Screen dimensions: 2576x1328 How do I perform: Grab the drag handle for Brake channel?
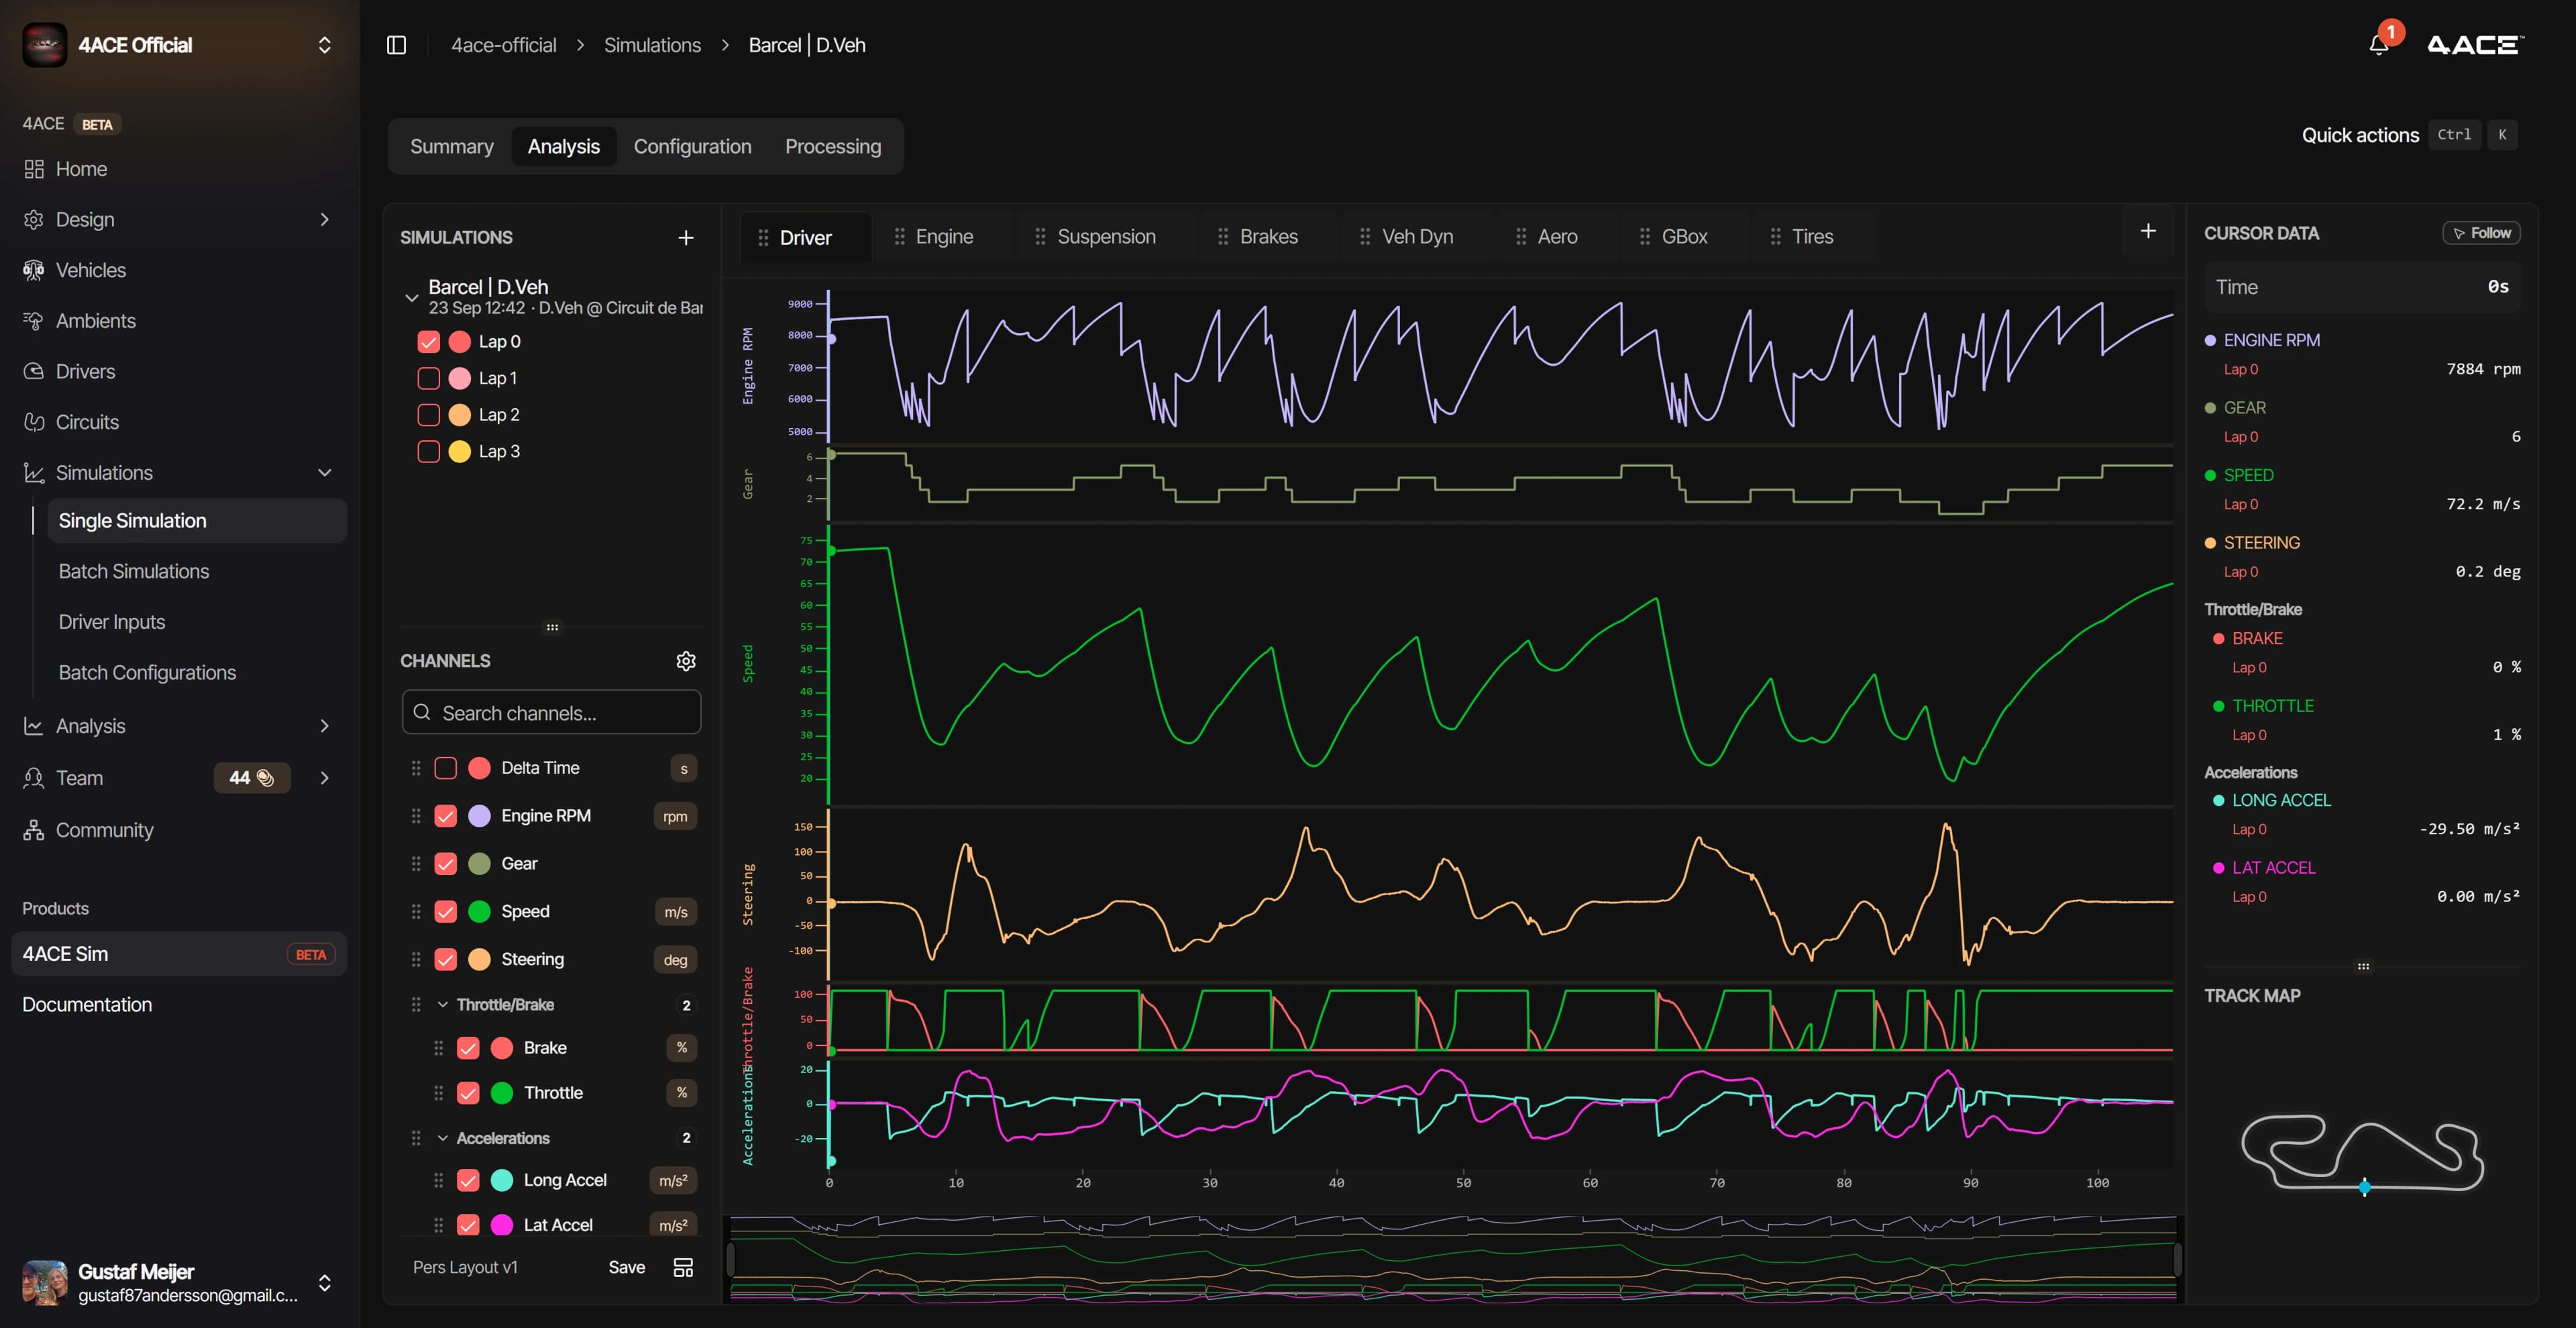(x=438, y=1048)
